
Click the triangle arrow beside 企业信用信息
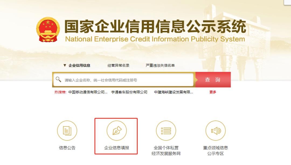(x=65, y=65)
